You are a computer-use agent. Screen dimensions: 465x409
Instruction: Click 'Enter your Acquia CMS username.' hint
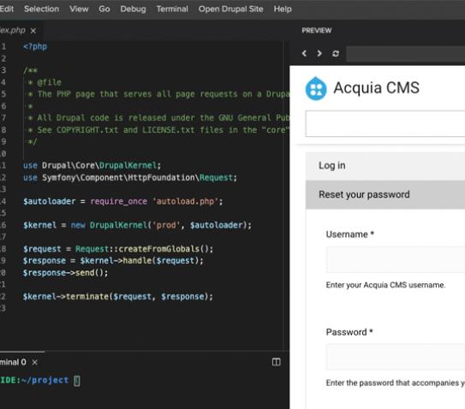(x=385, y=285)
